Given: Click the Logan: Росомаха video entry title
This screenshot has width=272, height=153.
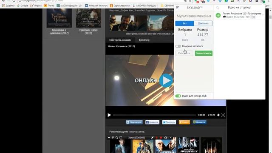Looking at the screenshot, I should click(243, 14).
